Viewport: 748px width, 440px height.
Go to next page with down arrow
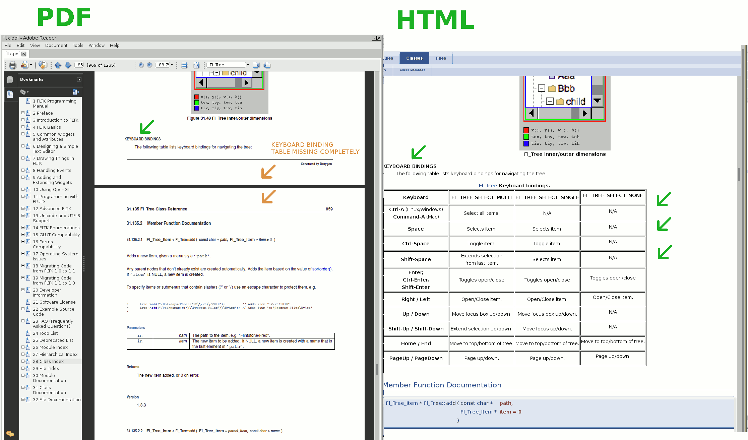click(x=68, y=65)
